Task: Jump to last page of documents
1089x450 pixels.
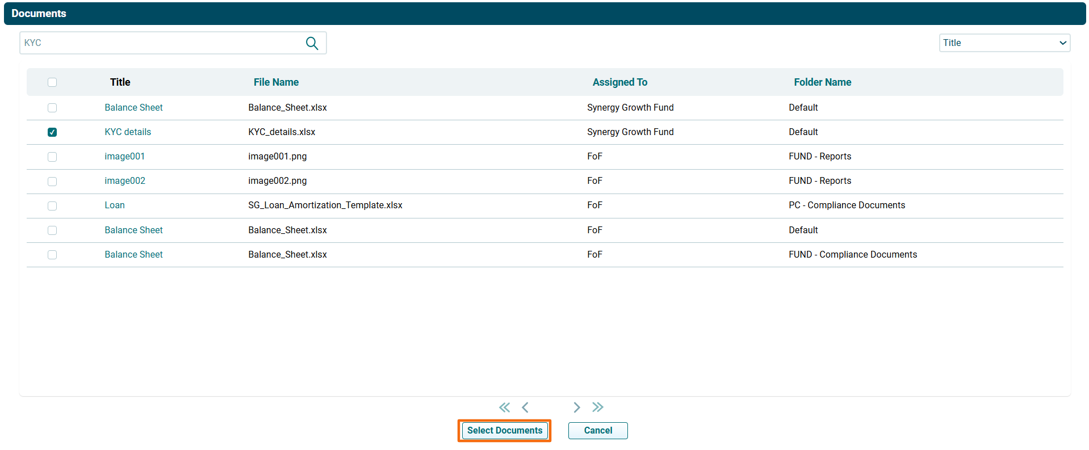Action: point(597,407)
